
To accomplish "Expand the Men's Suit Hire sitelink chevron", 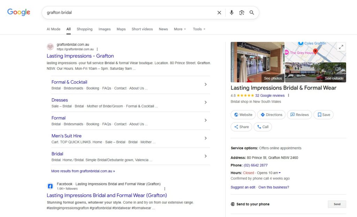I will coord(206,138).
